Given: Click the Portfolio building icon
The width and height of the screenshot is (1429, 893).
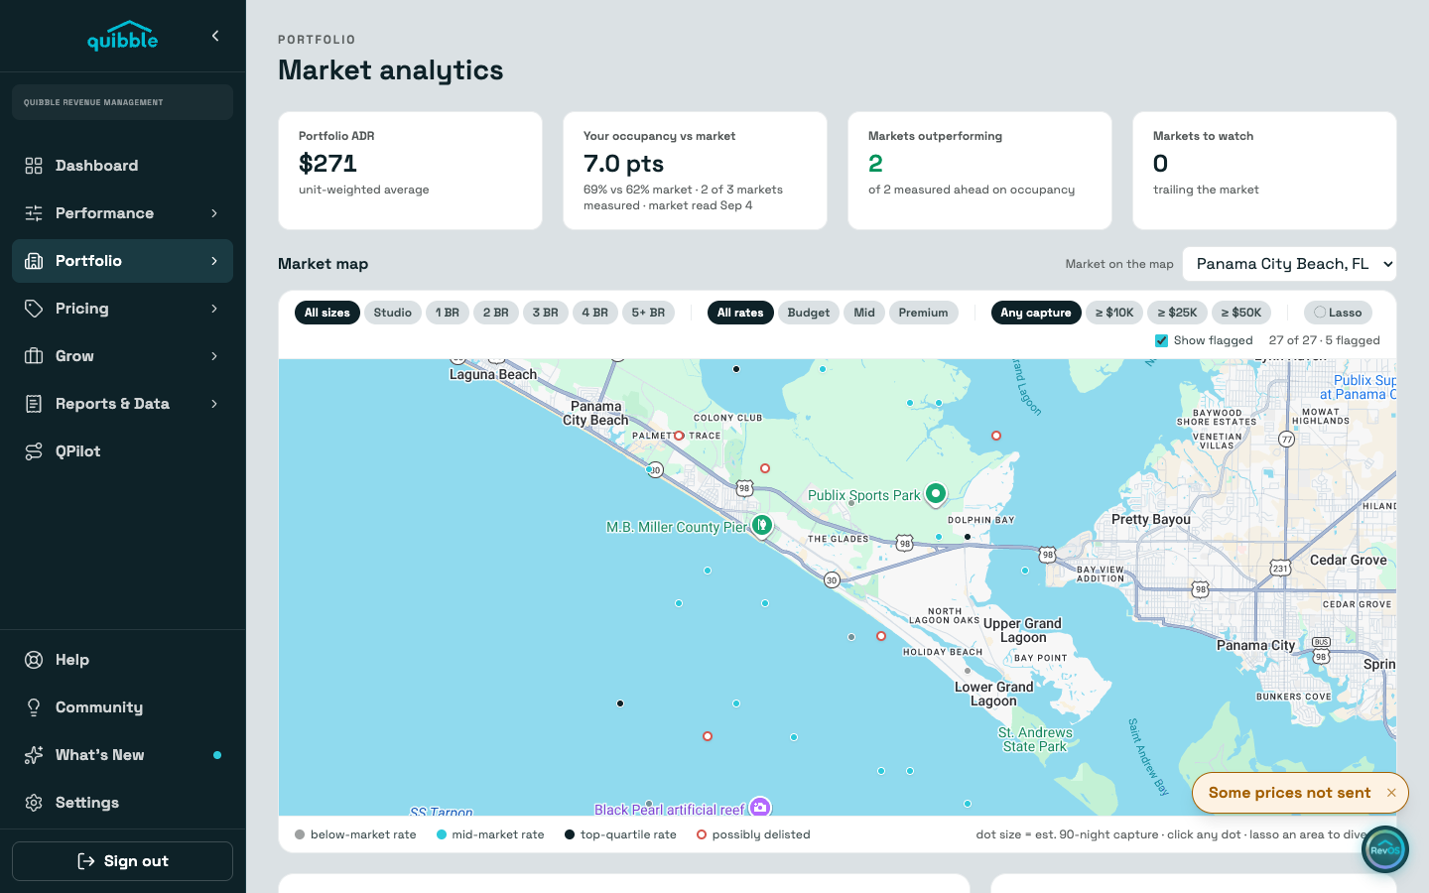Looking at the screenshot, I should click(x=34, y=261).
